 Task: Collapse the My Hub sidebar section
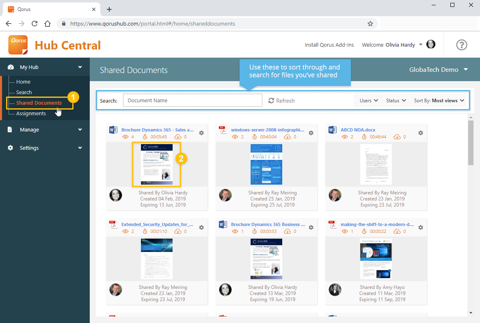click(x=45, y=67)
